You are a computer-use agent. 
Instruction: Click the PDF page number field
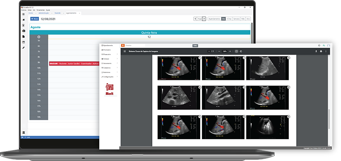pyautogui.click(x=209, y=51)
